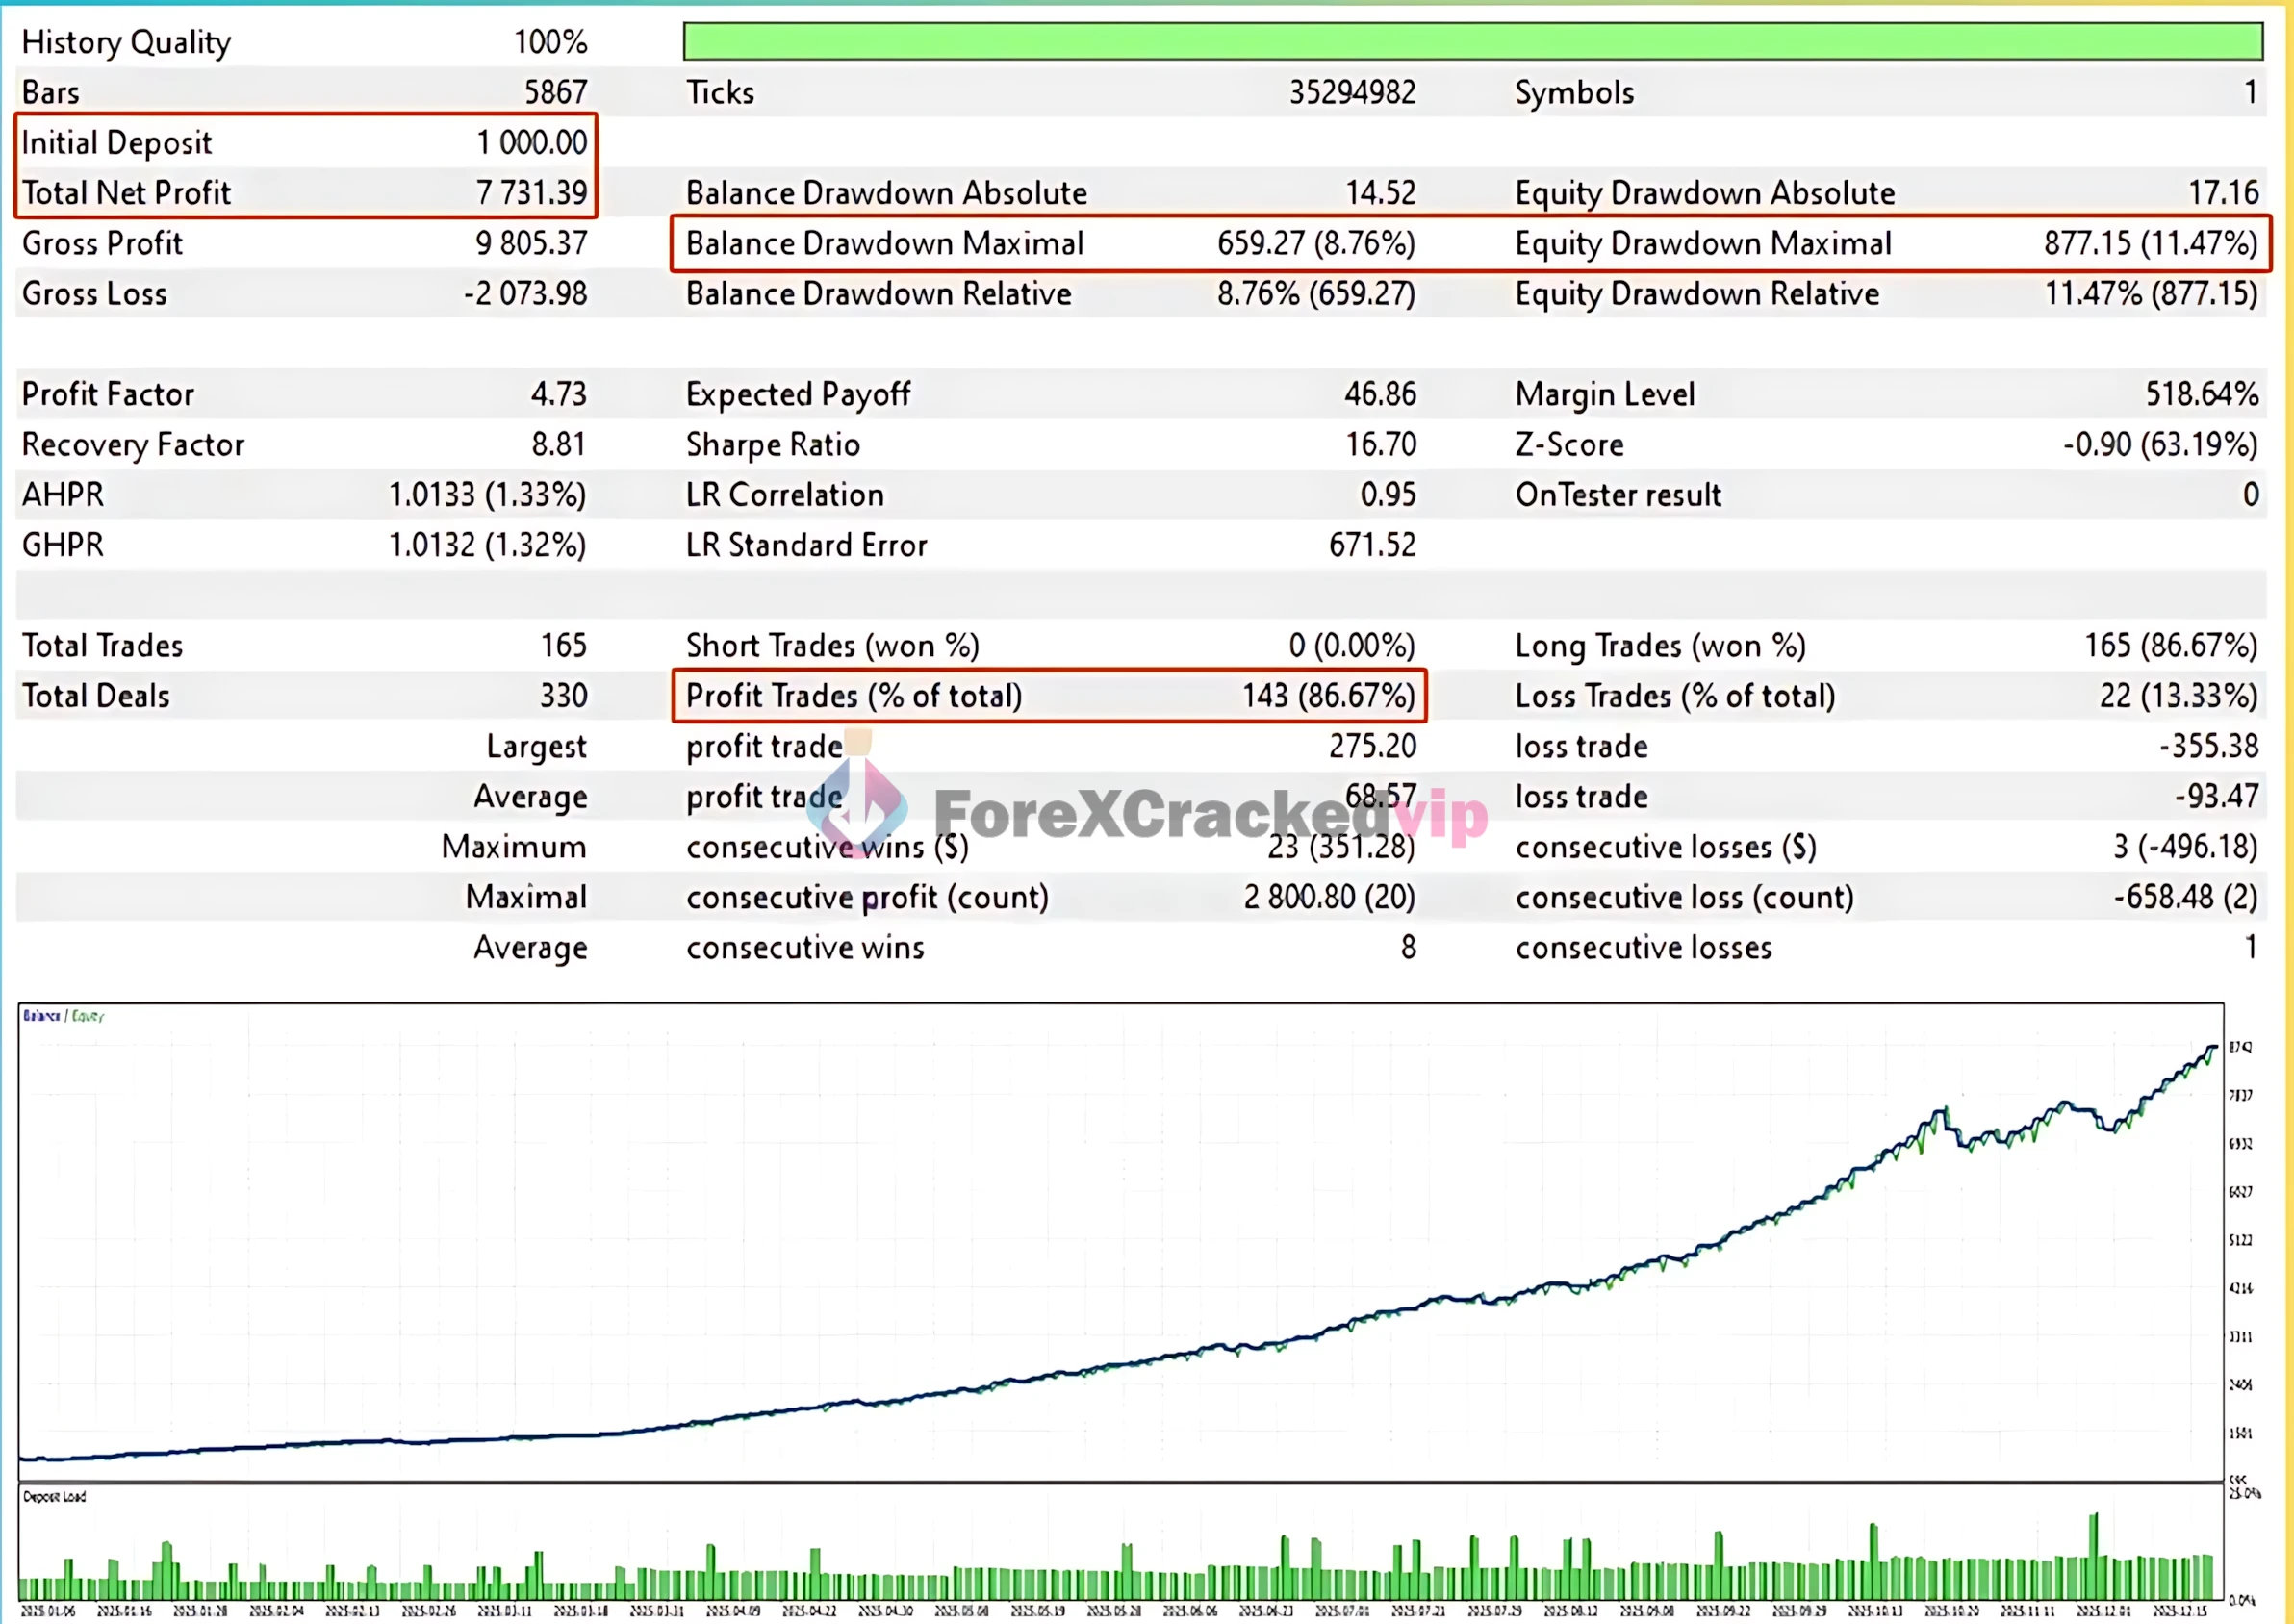Click the tallest Deposit Load bar
Screen dimensions: 2294x1624
[x=2093, y=1540]
